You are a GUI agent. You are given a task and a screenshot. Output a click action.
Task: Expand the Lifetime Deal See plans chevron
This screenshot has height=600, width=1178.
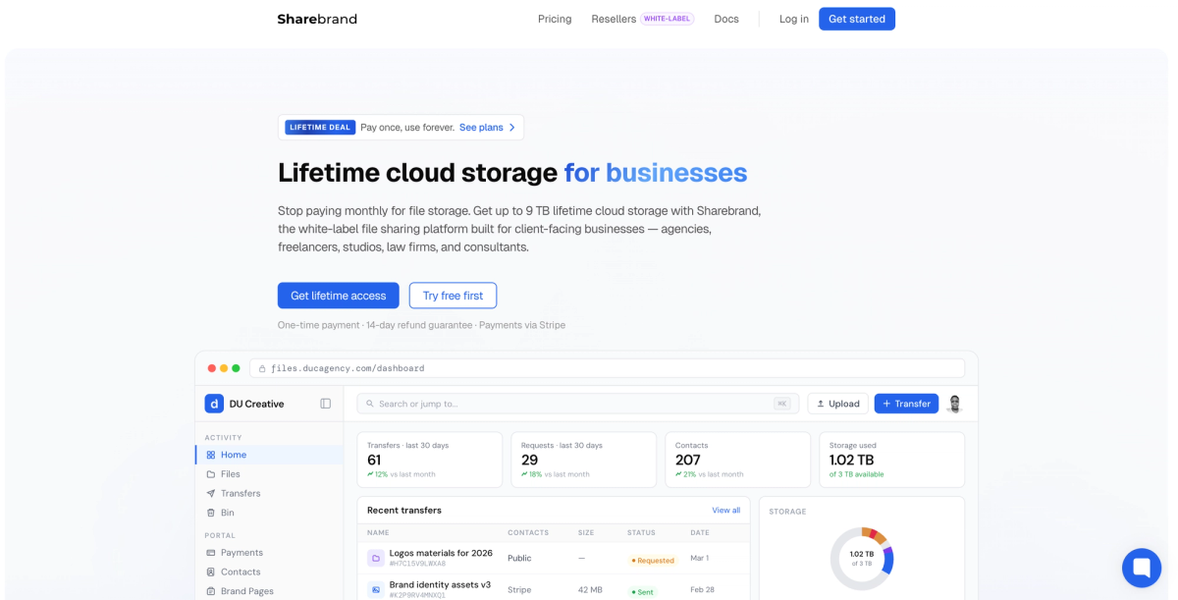coord(512,127)
